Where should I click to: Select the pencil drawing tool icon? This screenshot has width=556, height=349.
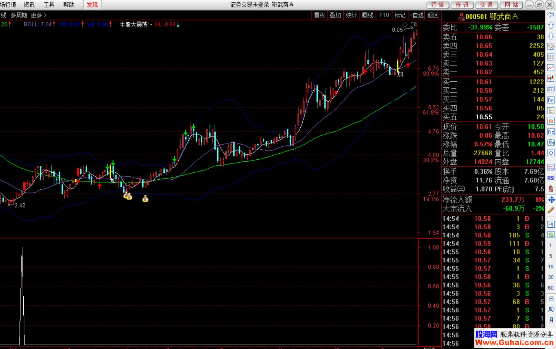pos(551,210)
